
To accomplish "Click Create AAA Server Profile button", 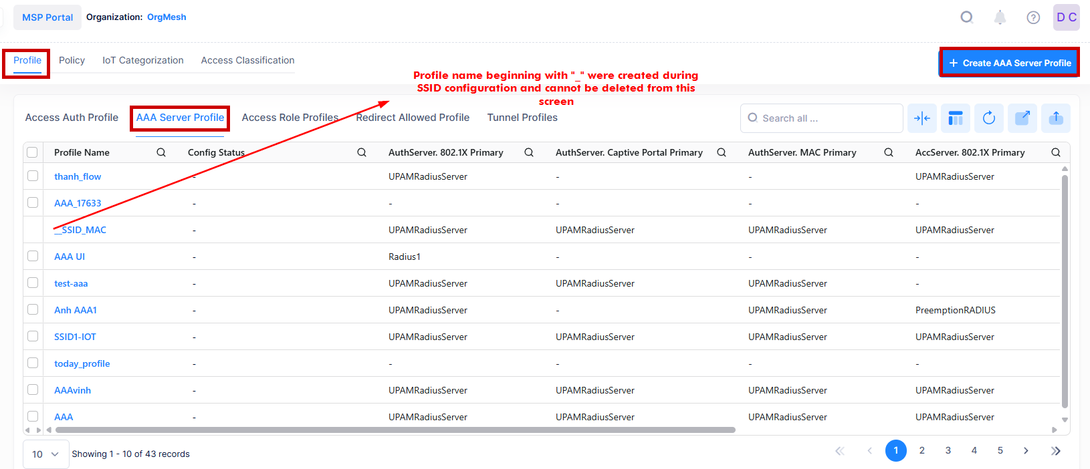I will pos(1009,63).
